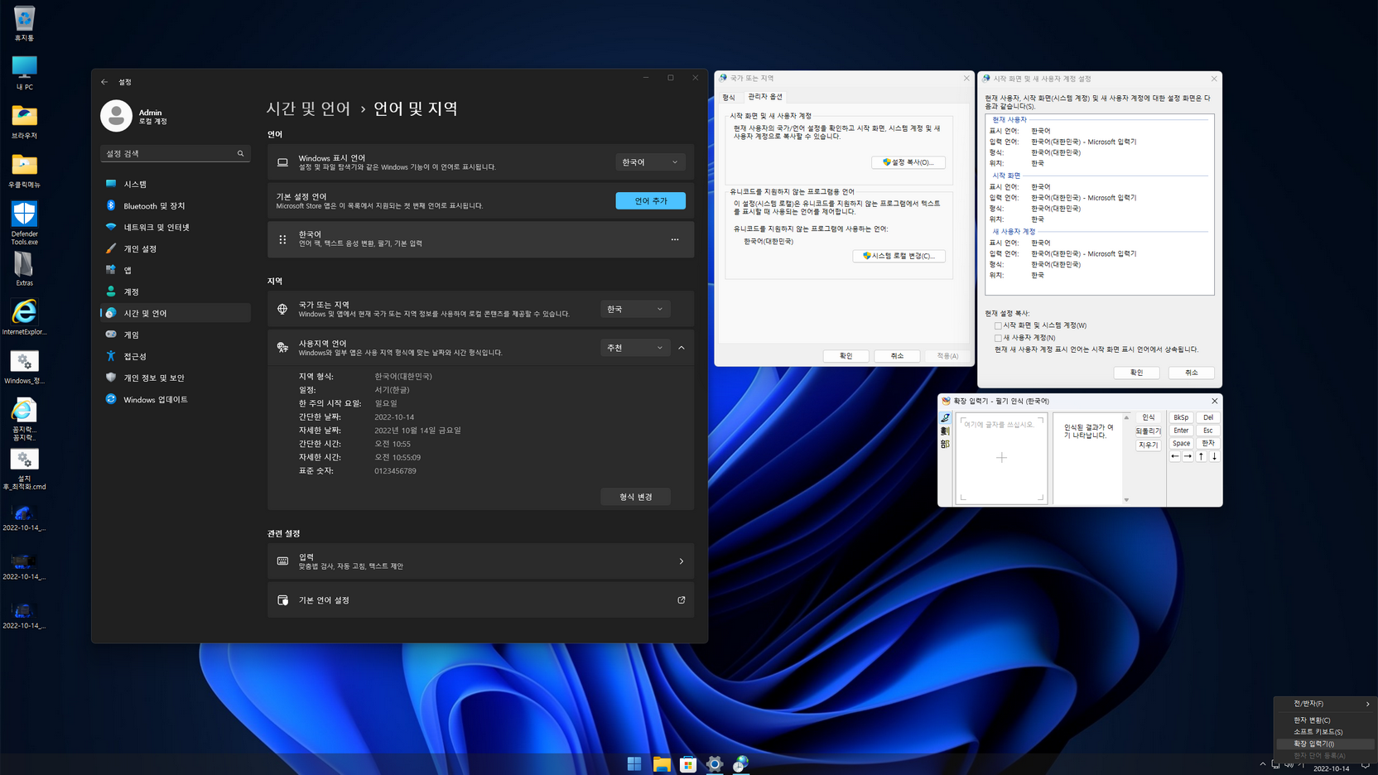Choose 확장 입력기(I) menu entry
This screenshot has height=775, width=1378.
[x=1326, y=744]
